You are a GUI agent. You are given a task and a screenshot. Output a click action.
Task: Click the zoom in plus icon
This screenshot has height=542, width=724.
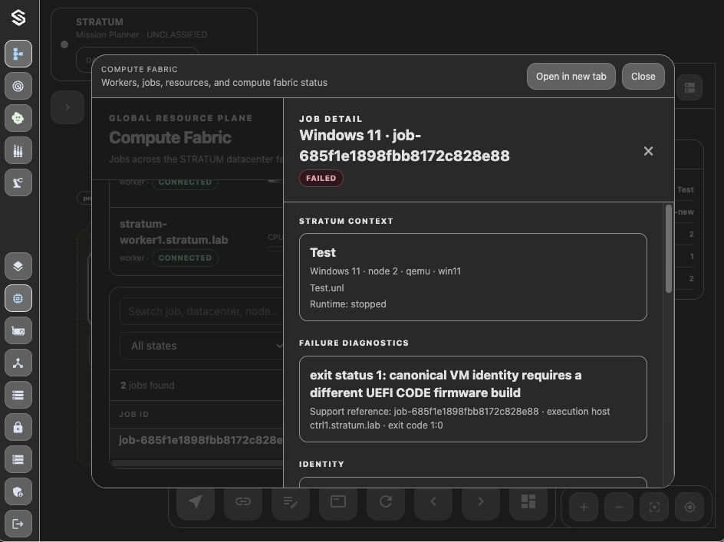point(584,508)
